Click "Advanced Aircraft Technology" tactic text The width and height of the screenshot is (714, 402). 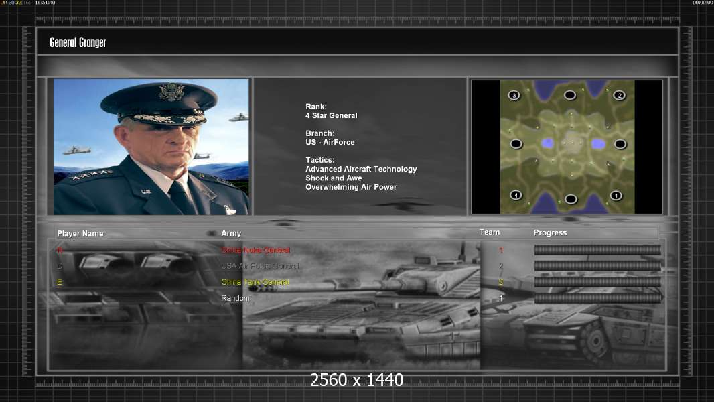pos(361,170)
